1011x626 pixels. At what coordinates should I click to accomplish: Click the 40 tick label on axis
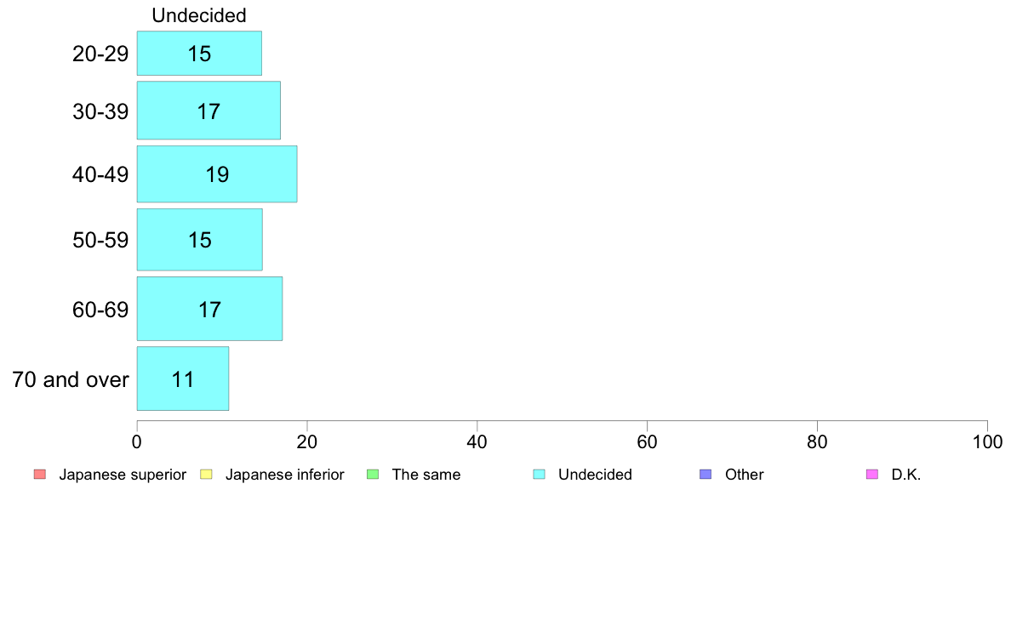(x=477, y=441)
